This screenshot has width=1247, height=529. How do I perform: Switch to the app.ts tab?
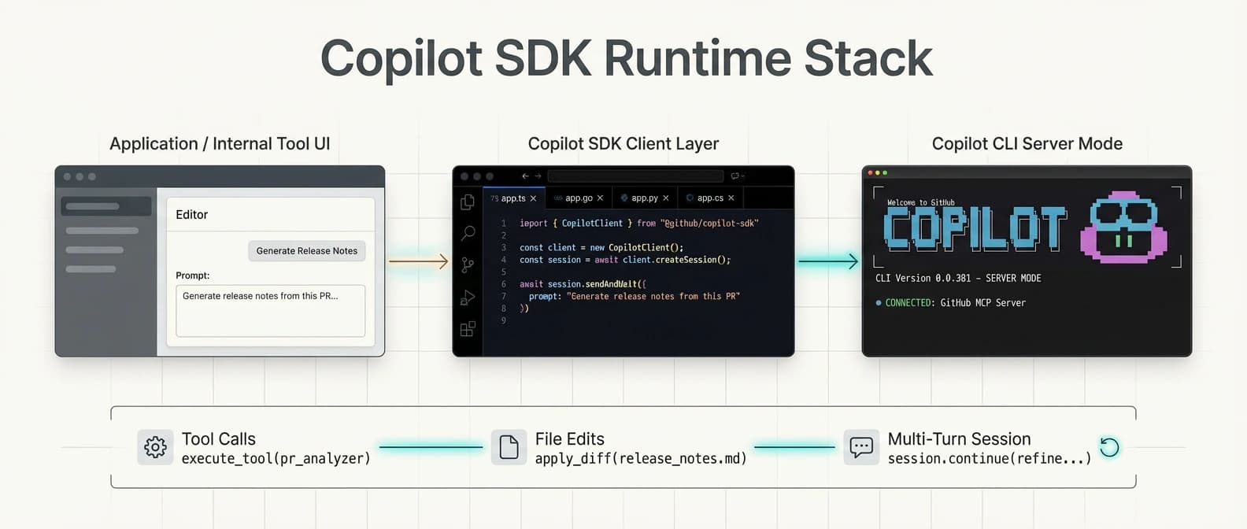pyautogui.click(x=513, y=198)
